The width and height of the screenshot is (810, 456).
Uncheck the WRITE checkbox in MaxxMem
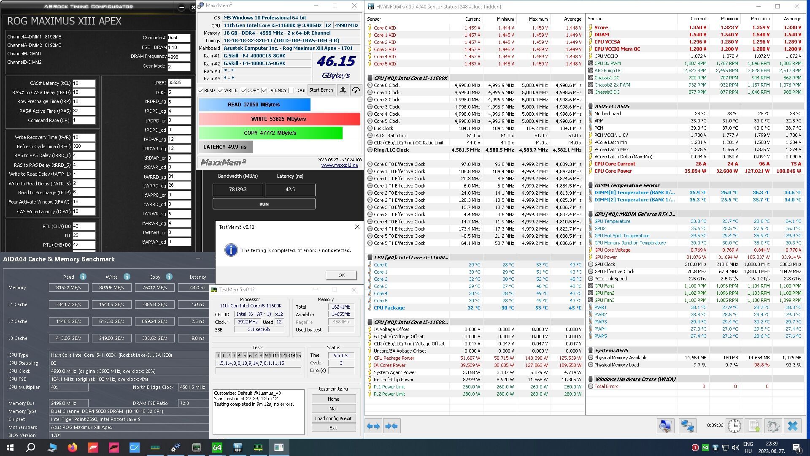[x=220, y=90]
